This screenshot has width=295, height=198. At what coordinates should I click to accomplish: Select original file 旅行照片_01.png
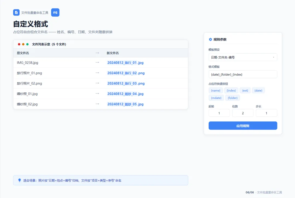(29, 73)
